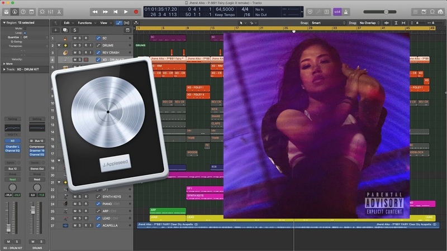Solo the DRUMS channel strip
447x251 pixels.
pyautogui.click(x=41, y=242)
